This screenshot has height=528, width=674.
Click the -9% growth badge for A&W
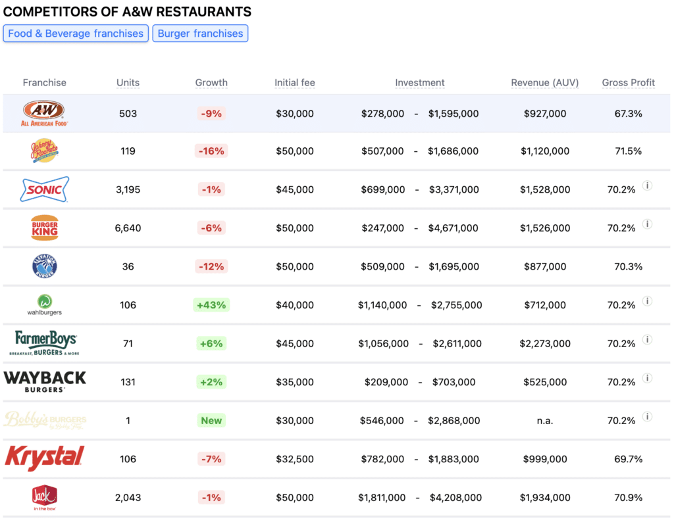[211, 113]
